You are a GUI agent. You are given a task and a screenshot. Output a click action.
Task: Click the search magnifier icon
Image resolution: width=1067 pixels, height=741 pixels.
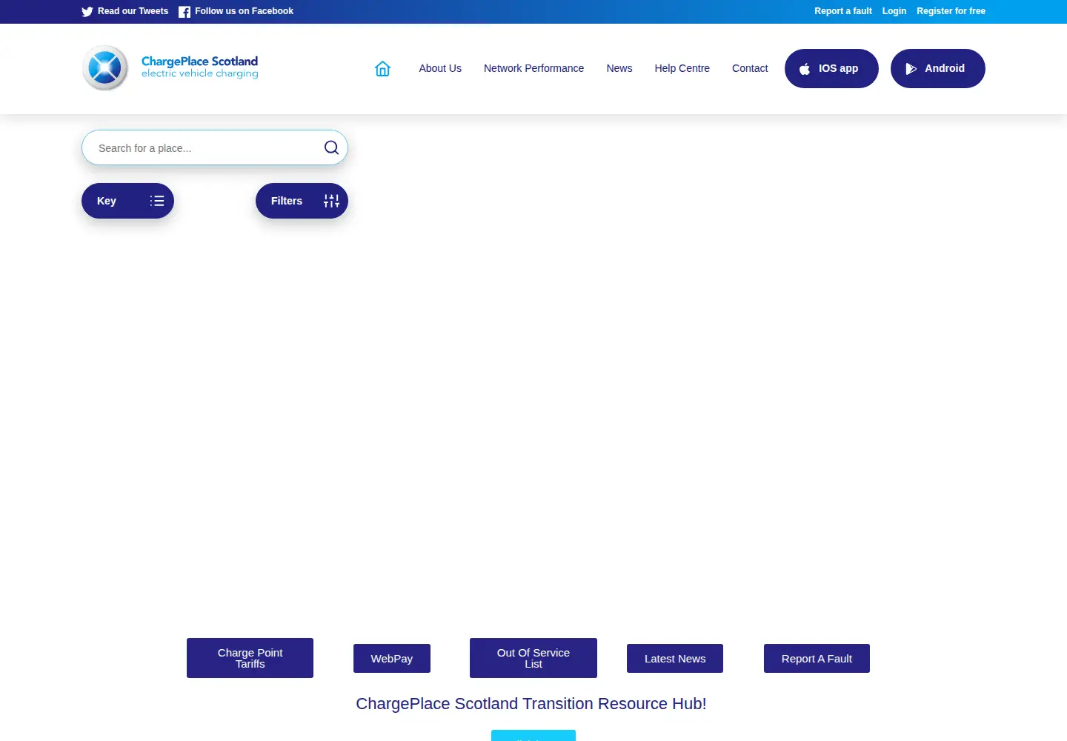pyautogui.click(x=331, y=147)
